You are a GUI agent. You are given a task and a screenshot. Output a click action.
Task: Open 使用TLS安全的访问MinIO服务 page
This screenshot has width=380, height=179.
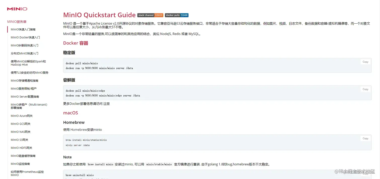pyautogui.click(x=30, y=73)
